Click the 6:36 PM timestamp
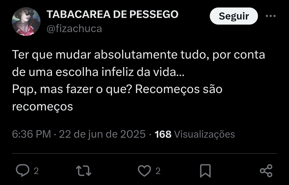The image size is (289, 185). pyautogui.click(x=31, y=134)
